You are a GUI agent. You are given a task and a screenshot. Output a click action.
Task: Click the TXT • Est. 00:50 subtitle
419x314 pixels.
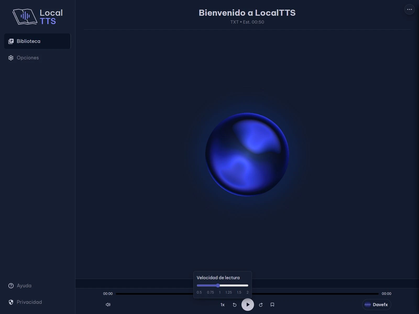tap(247, 22)
